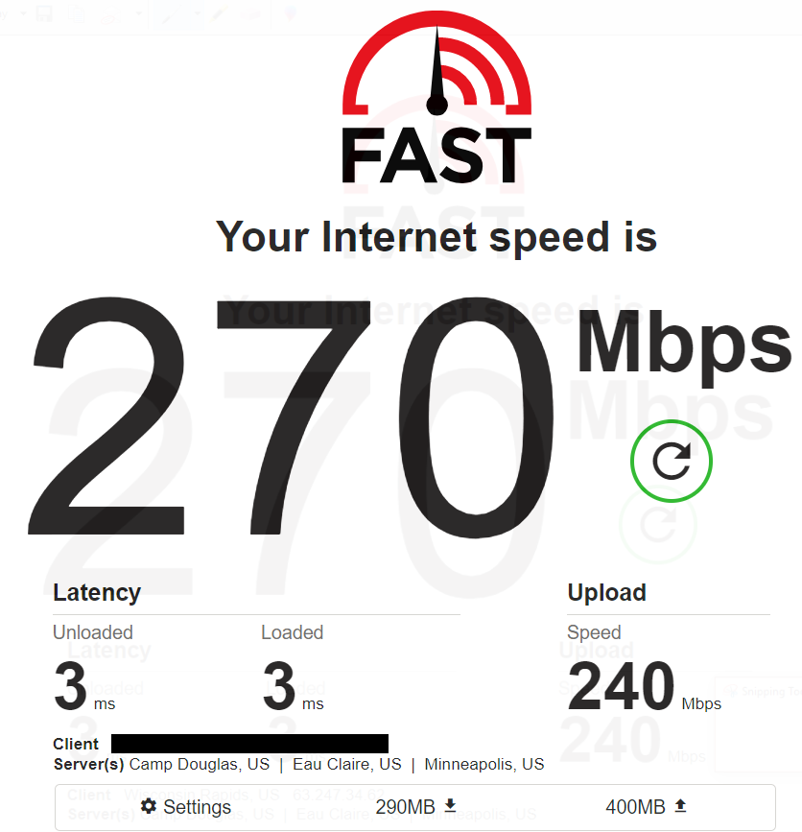Screen dimensions: 802x832
Task: Click the 290MB downloaded data value
Action: point(405,806)
